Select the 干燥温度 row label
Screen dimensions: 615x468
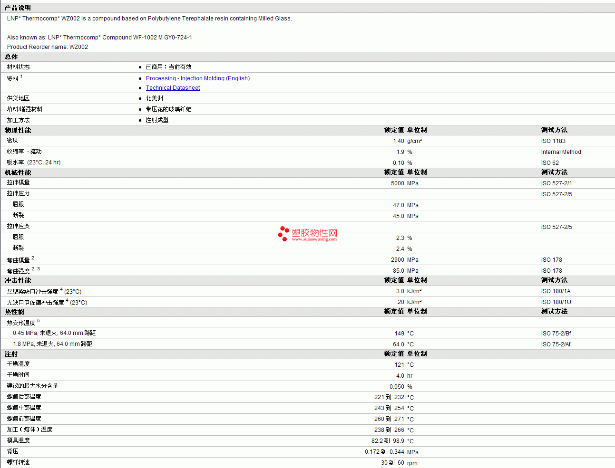(x=18, y=364)
